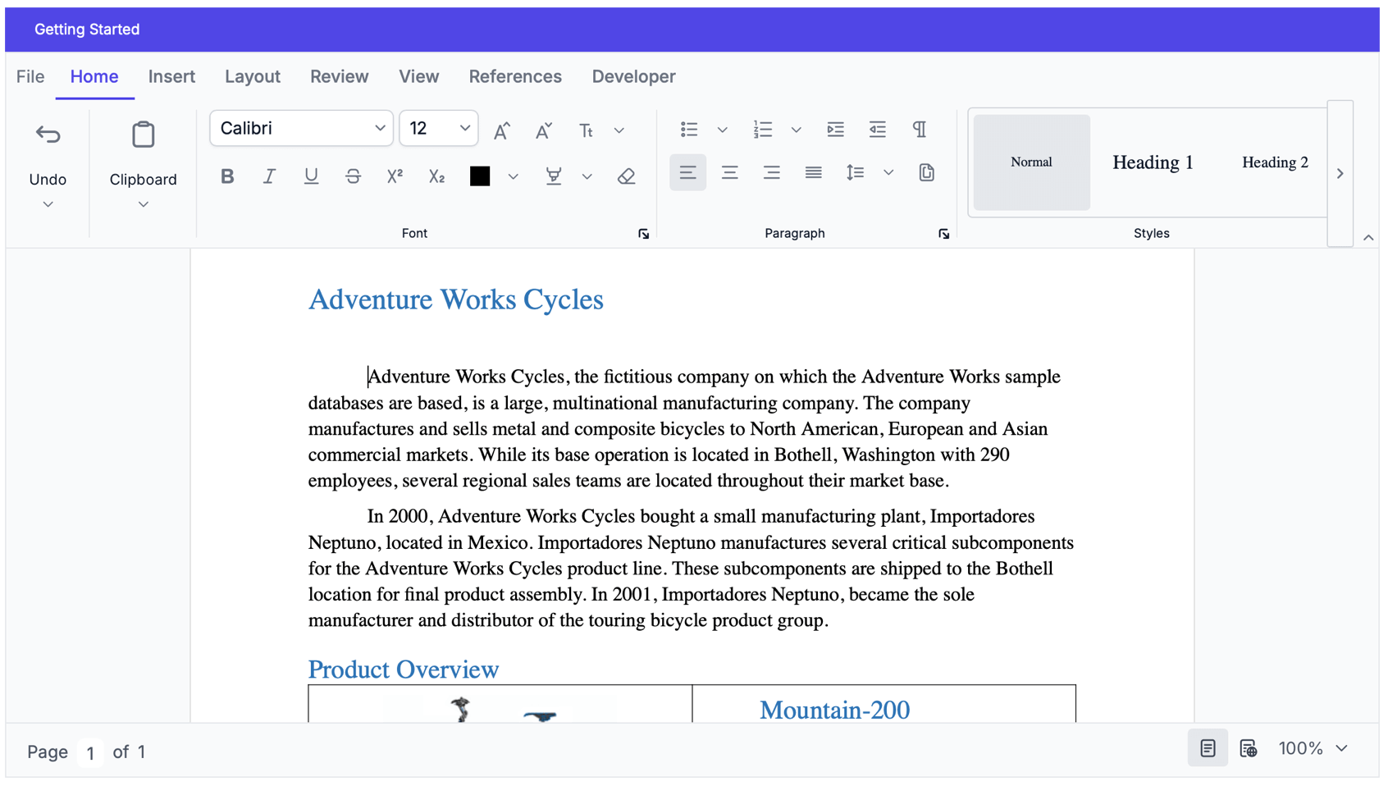Switch to web layout view

pyautogui.click(x=1249, y=747)
